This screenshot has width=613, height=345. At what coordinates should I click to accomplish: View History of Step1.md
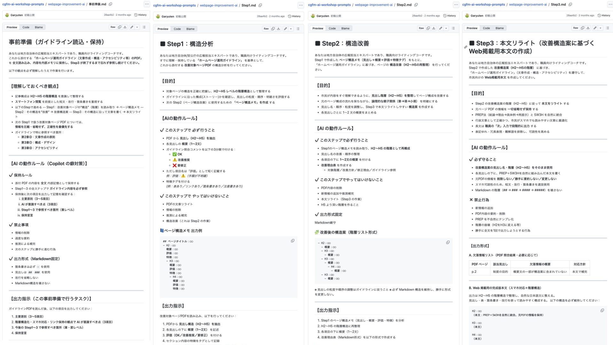point(294,16)
